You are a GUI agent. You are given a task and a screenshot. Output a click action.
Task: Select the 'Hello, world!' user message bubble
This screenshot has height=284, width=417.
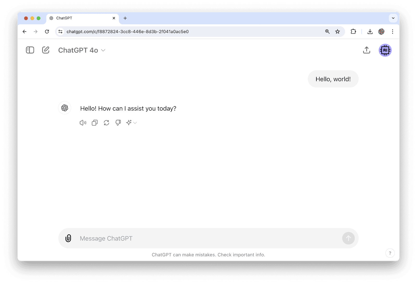tap(333, 79)
